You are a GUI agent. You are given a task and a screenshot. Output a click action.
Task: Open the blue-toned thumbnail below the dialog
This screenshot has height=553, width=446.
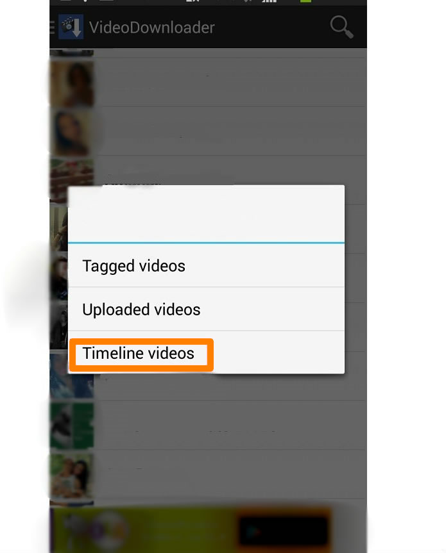click(72, 377)
